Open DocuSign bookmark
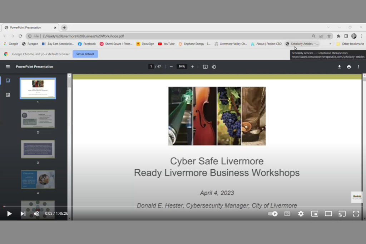 (x=145, y=44)
